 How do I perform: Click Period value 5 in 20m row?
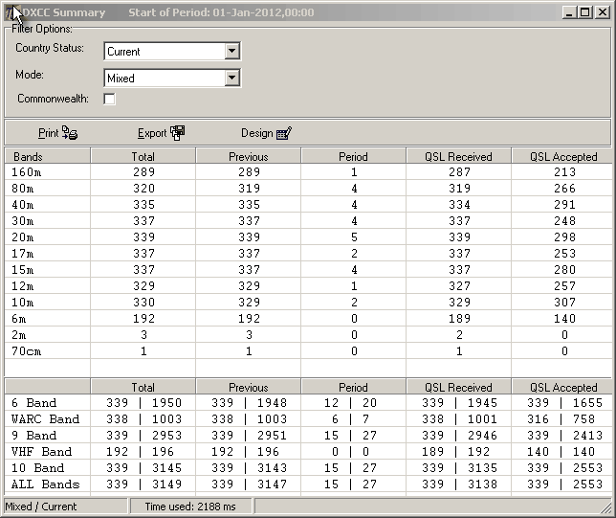[x=354, y=237]
